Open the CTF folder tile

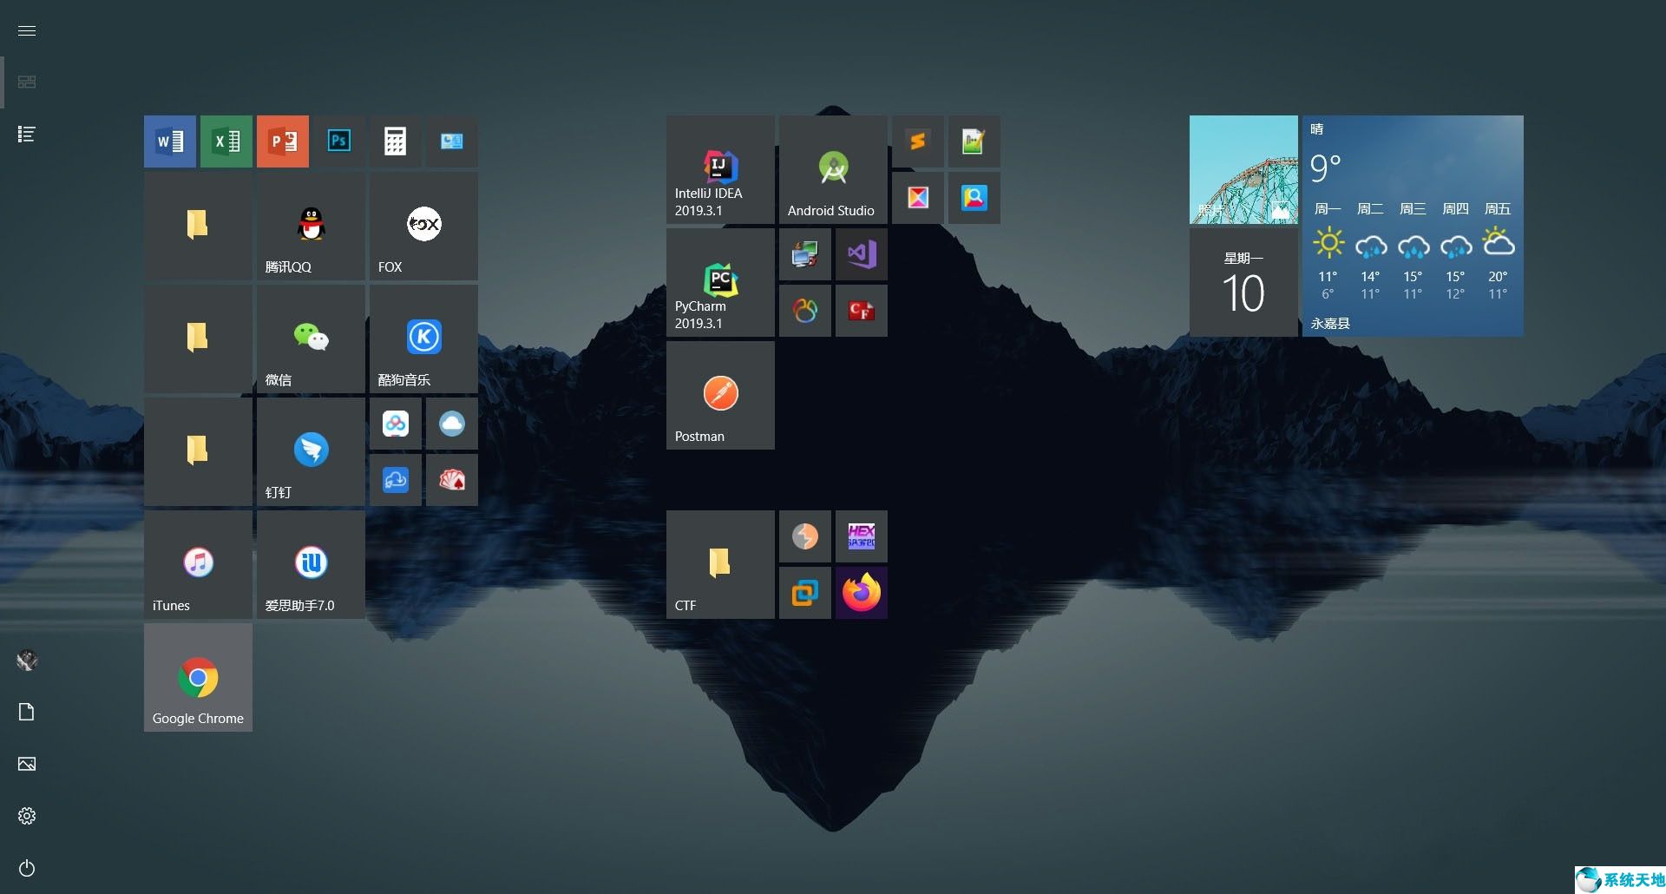[x=720, y=564]
